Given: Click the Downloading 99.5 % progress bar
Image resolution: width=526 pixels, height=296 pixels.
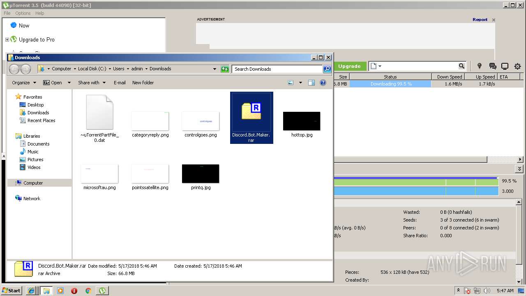Looking at the screenshot, I should pyautogui.click(x=390, y=84).
